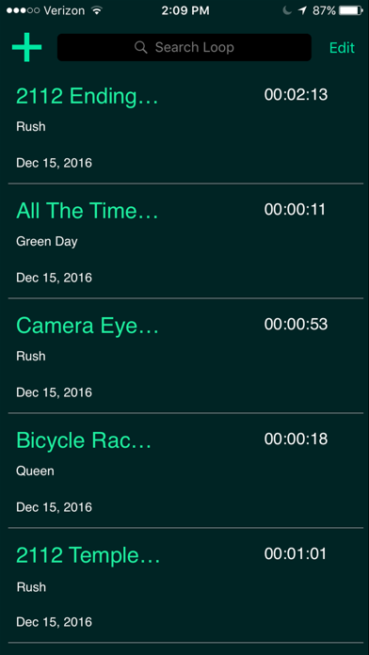This screenshot has height=655, width=369.
Task: Tap the Do Not Disturb moon icon
Action: click(x=287, y=11)
